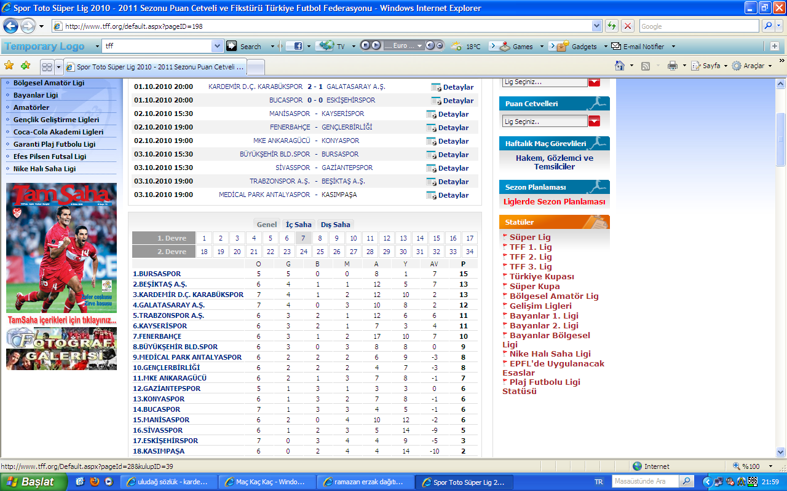Click the radio player play button
The height and width of the screenshot is (491, 787).
[375, 45]
